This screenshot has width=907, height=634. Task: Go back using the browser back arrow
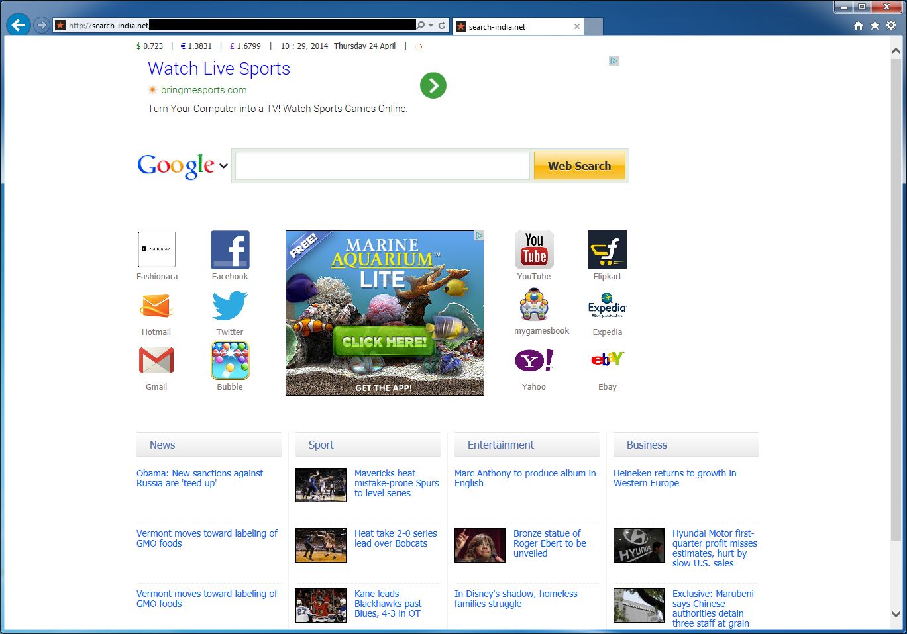[19, 25]
